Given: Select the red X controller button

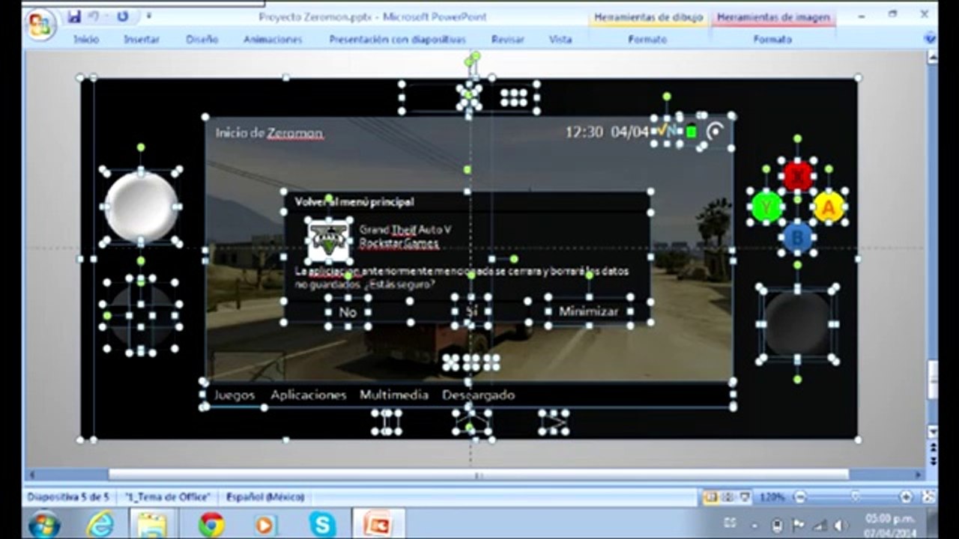Looking at the screenshot, I should pos(797,176).
